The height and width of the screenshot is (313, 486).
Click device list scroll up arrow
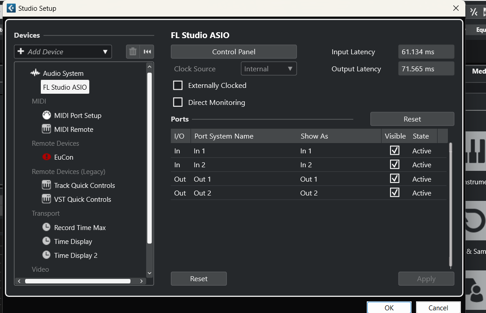point(149,67)
